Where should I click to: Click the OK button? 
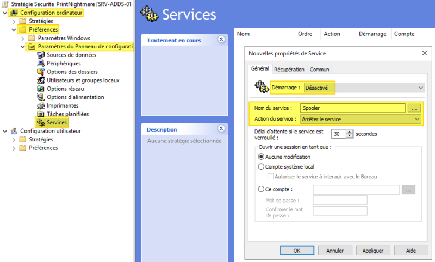[297, 251]
